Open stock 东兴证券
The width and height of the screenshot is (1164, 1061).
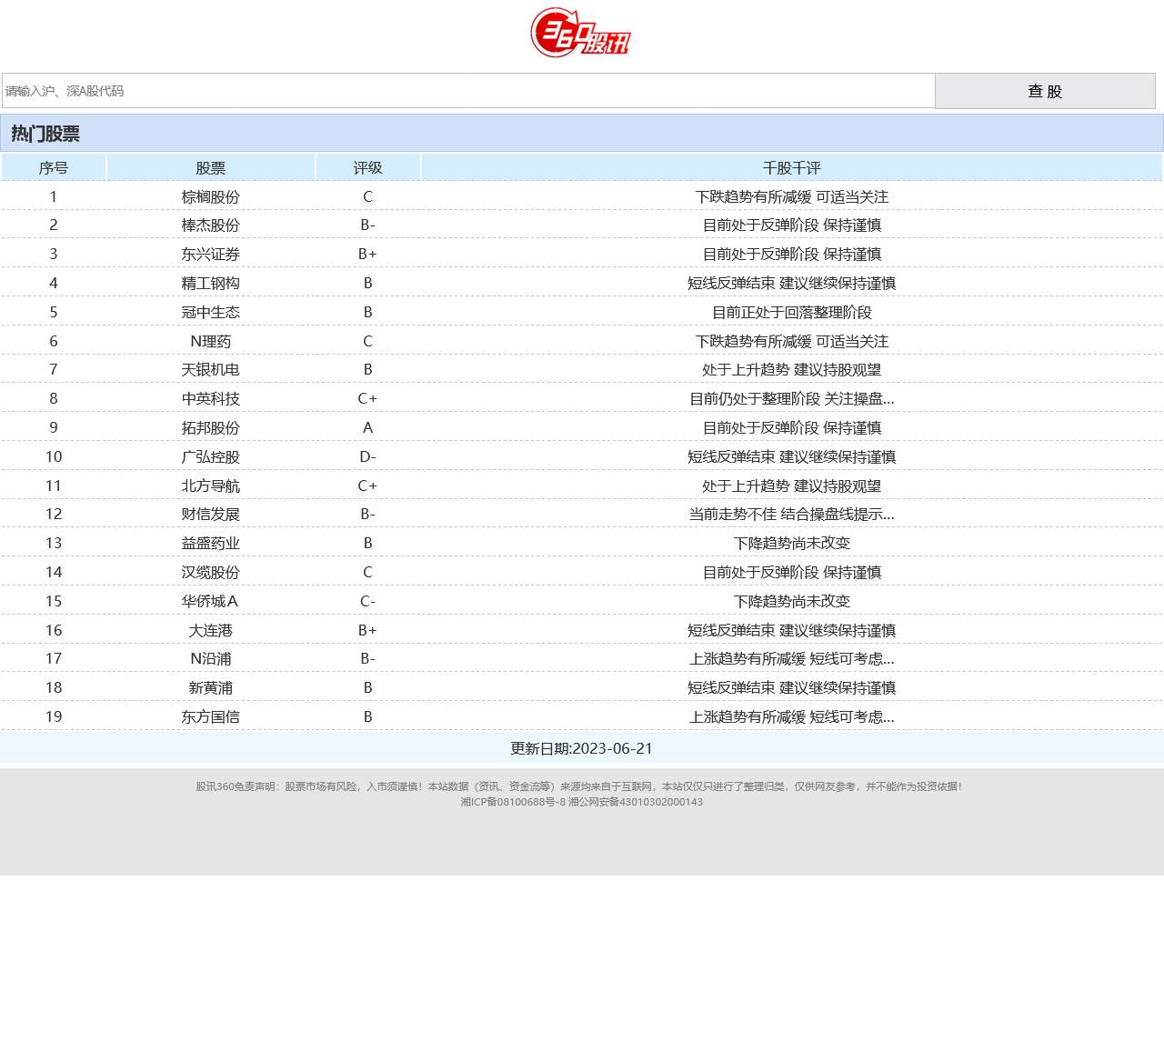(x=210, y=254)
